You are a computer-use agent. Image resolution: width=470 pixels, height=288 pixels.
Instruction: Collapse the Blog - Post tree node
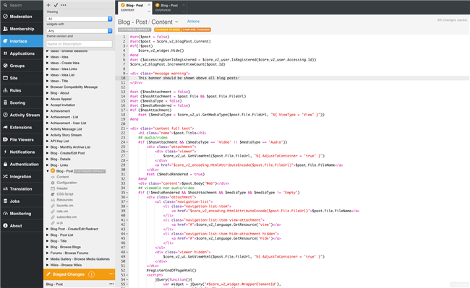pyautogui.click(x=48, y=171)
